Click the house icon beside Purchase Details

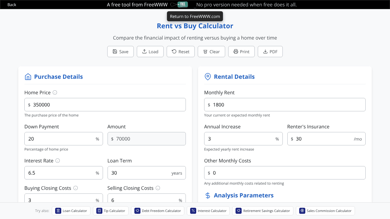[28, 77]
